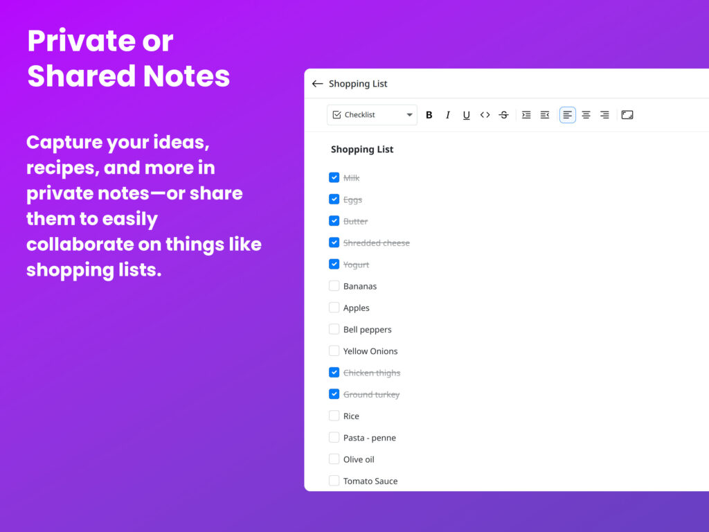Image resolution: width=709 pixels, height=532 pixels.
Task: Insert inline code formatting
Action: point(485,115)
